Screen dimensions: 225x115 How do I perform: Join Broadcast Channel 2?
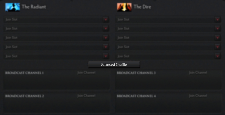(x=86, y=95)
